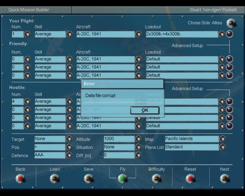
Task: Open Hostile fourth row Num. dropdown arrow
Action: click(x=28, y=126)
